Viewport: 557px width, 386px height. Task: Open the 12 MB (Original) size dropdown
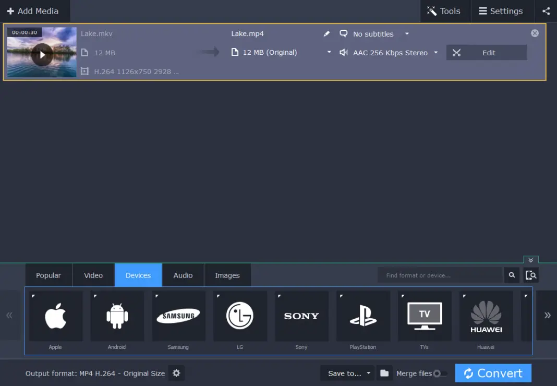click(329, 52)
